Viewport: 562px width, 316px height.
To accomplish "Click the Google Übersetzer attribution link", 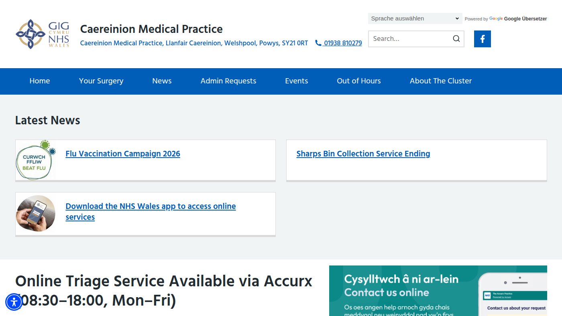I will point(525,19).
